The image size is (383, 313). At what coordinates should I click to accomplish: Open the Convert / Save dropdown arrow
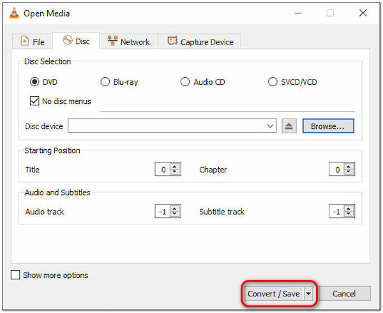[x=308, y=293]
